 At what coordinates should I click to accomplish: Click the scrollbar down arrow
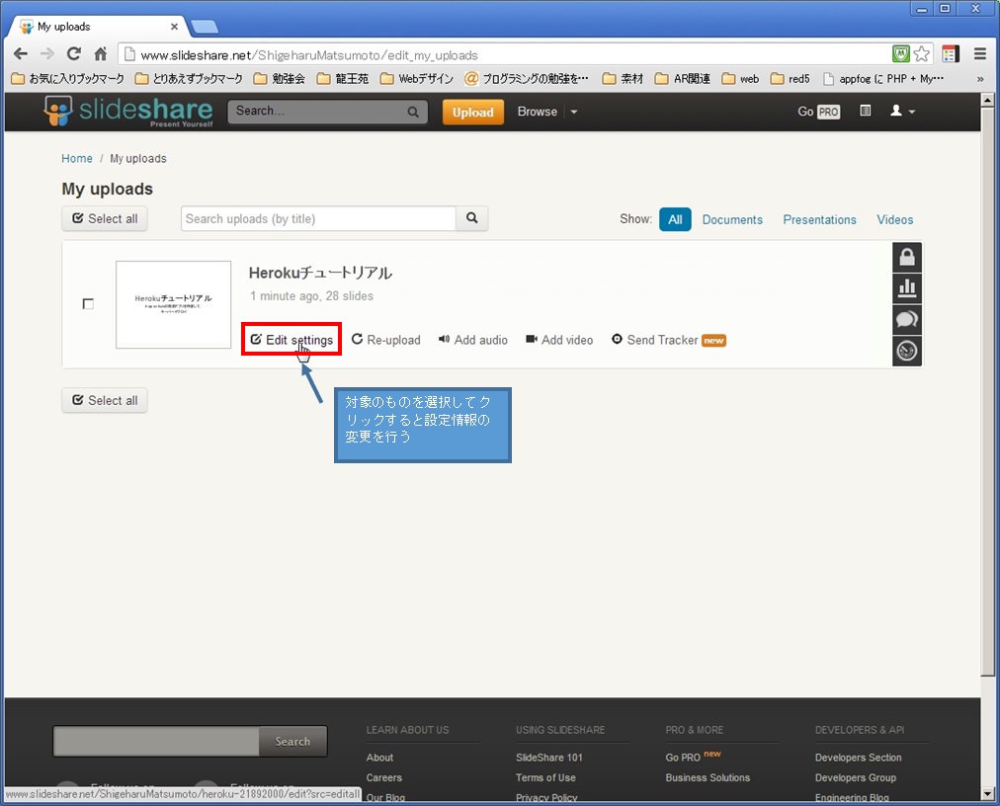pos(987,794)
